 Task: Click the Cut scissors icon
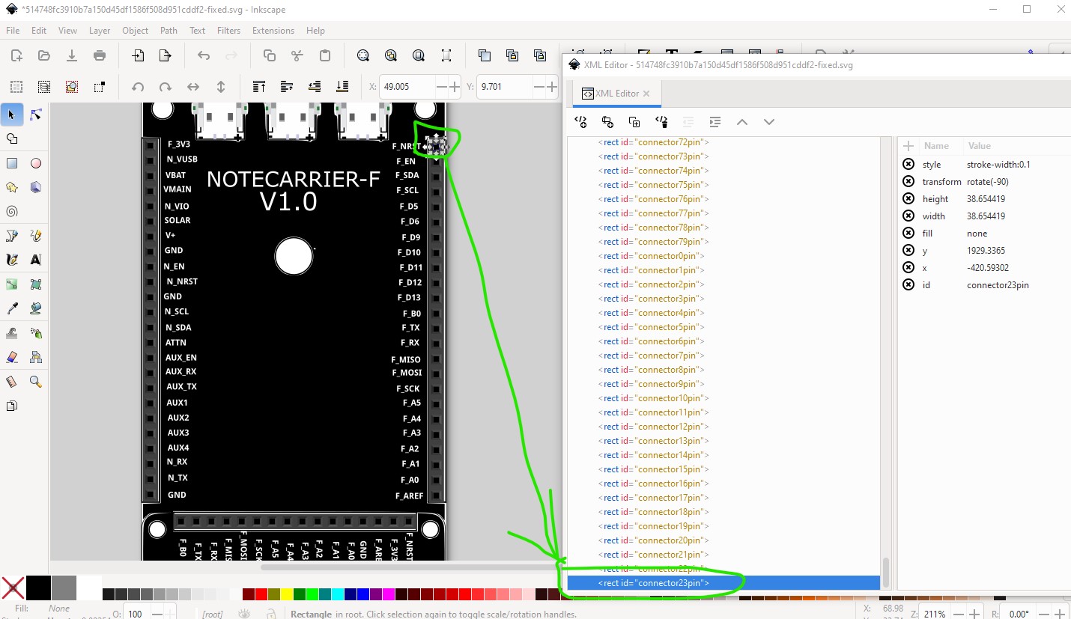click(297, 55)
